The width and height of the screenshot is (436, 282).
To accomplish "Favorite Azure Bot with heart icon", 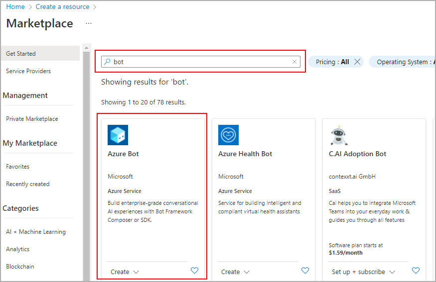I will click(195, 271).
